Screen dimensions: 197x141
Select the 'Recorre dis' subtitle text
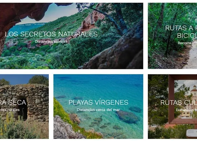(x=187, y=43)
